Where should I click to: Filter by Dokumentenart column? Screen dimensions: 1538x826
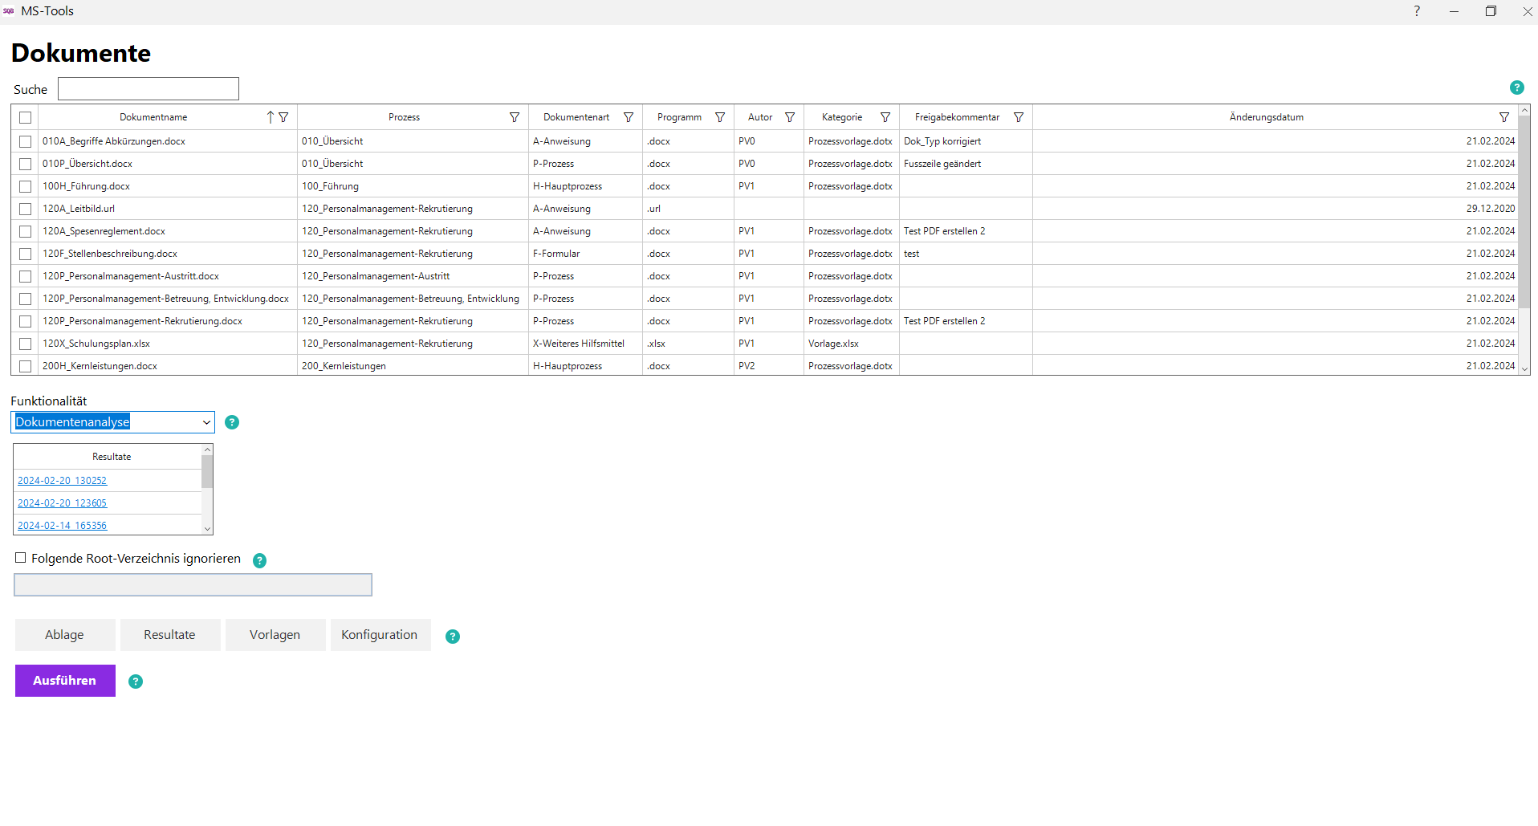[629, 117]
